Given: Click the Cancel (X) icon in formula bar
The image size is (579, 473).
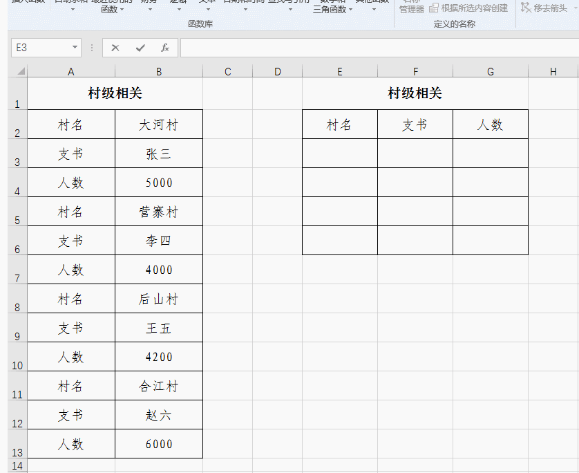Looking at the screenshot, I should 115,48.
